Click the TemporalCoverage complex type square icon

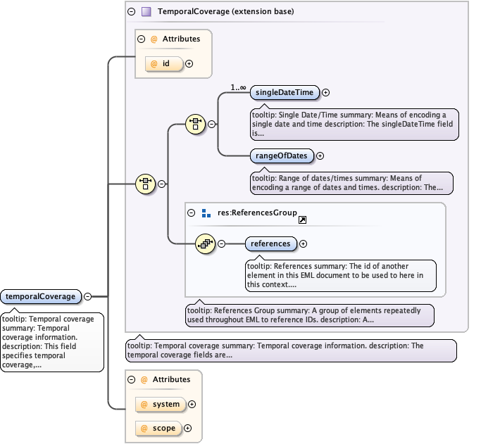(146, 12)
